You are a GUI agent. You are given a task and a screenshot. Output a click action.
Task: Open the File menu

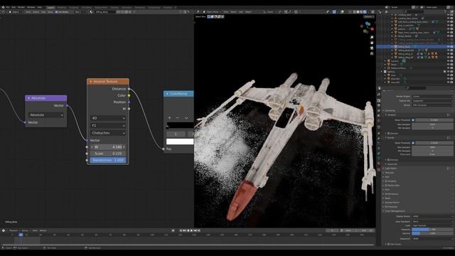point(8,7)
